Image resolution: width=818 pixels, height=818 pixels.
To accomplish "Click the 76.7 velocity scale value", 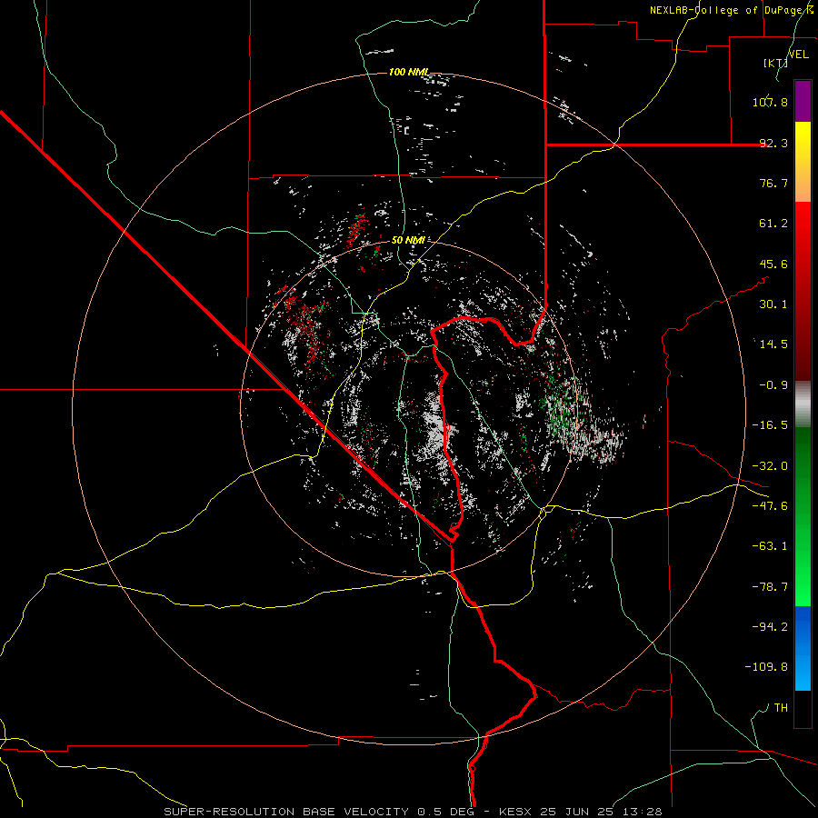I will point(773,183).
